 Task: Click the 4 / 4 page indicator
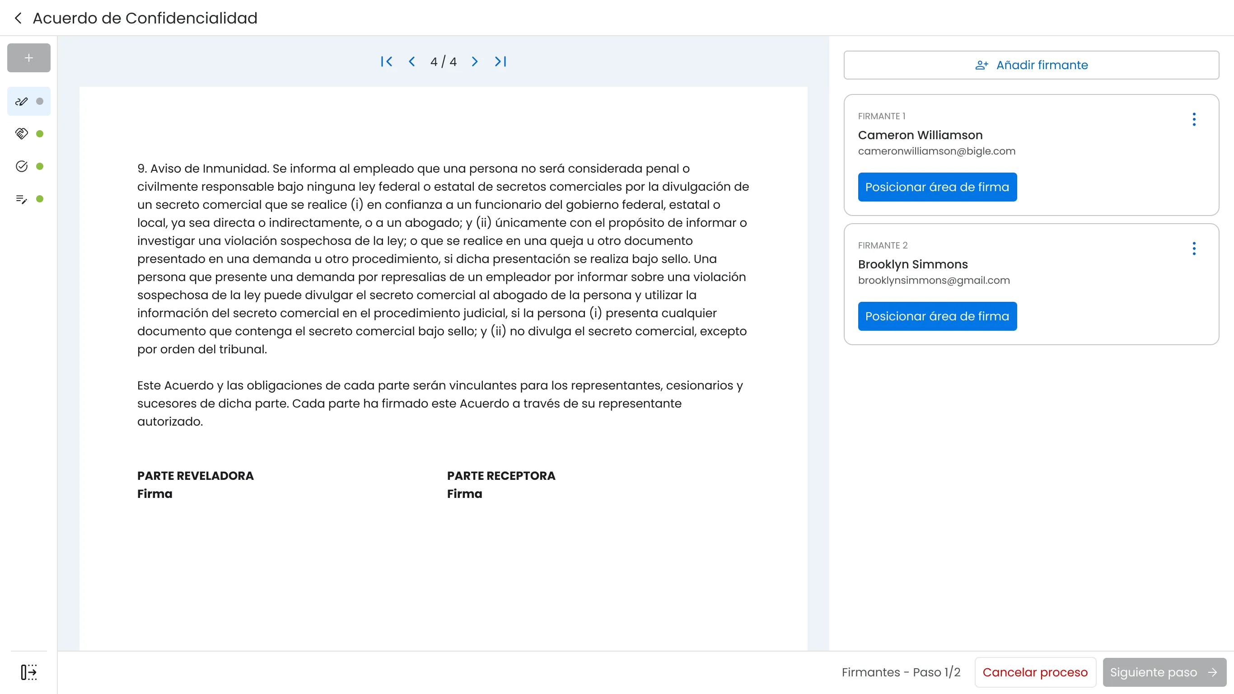pos(443,62)
